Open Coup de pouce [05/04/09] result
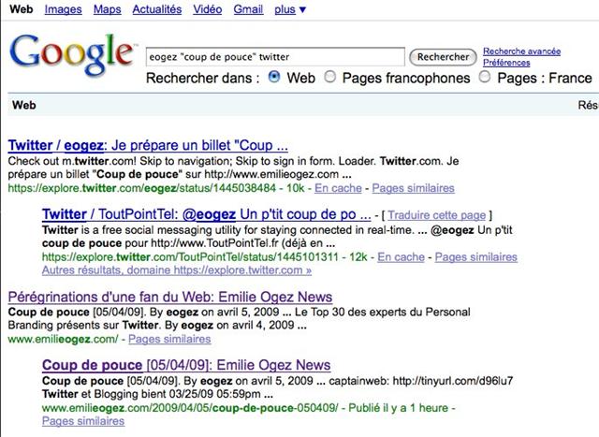Viewport: 599px width, 437px height. point(186,365)
